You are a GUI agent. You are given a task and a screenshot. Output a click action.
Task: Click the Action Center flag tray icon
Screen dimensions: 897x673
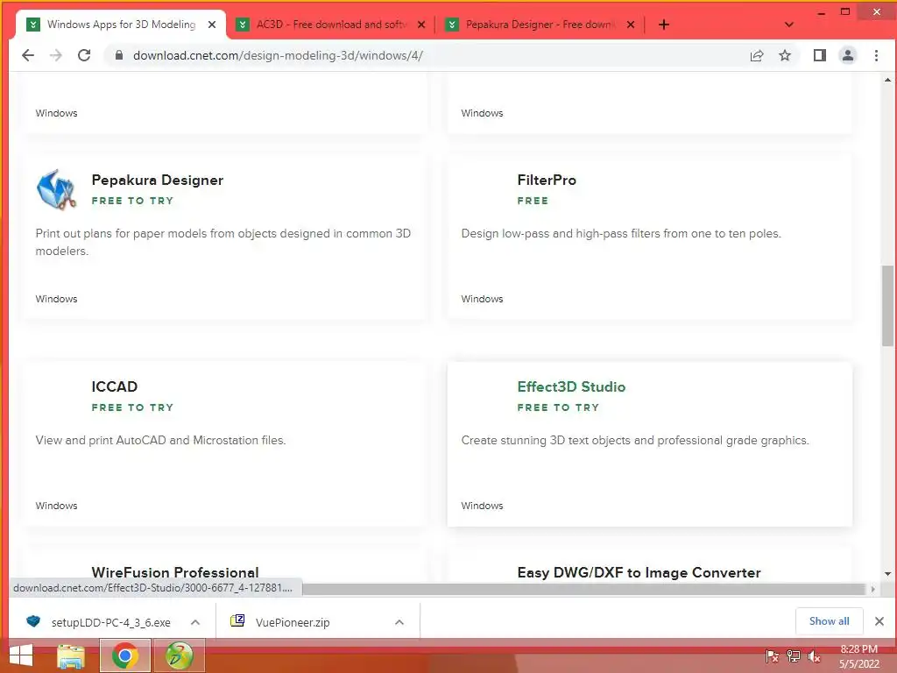[772, 656]
